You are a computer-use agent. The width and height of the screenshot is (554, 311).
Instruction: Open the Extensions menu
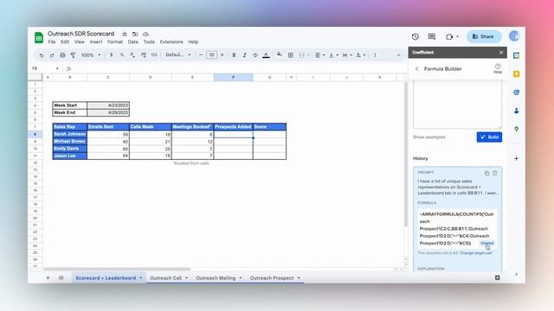click(x=171, y=41)
